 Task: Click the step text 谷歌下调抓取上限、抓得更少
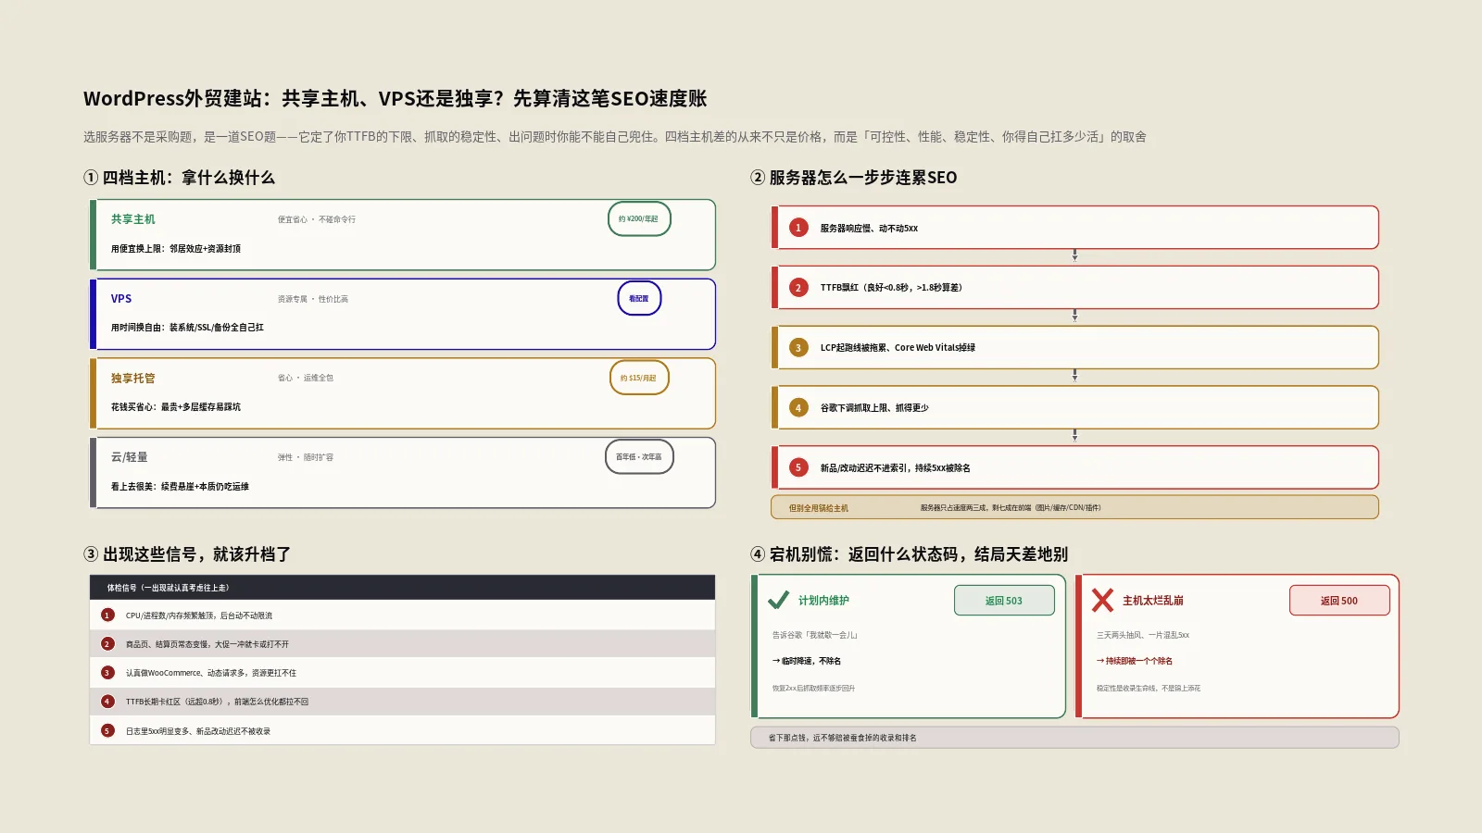(x=874, y=408)
